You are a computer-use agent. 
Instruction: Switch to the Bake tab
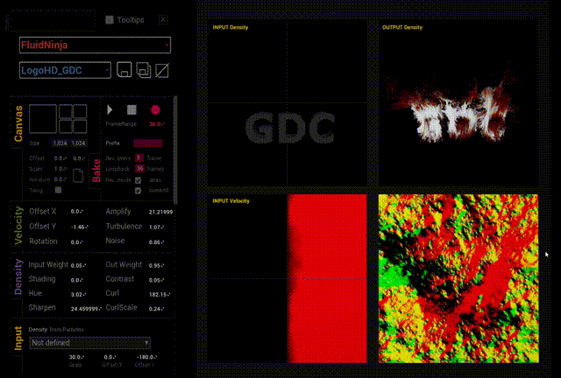(x=95, y=167)
